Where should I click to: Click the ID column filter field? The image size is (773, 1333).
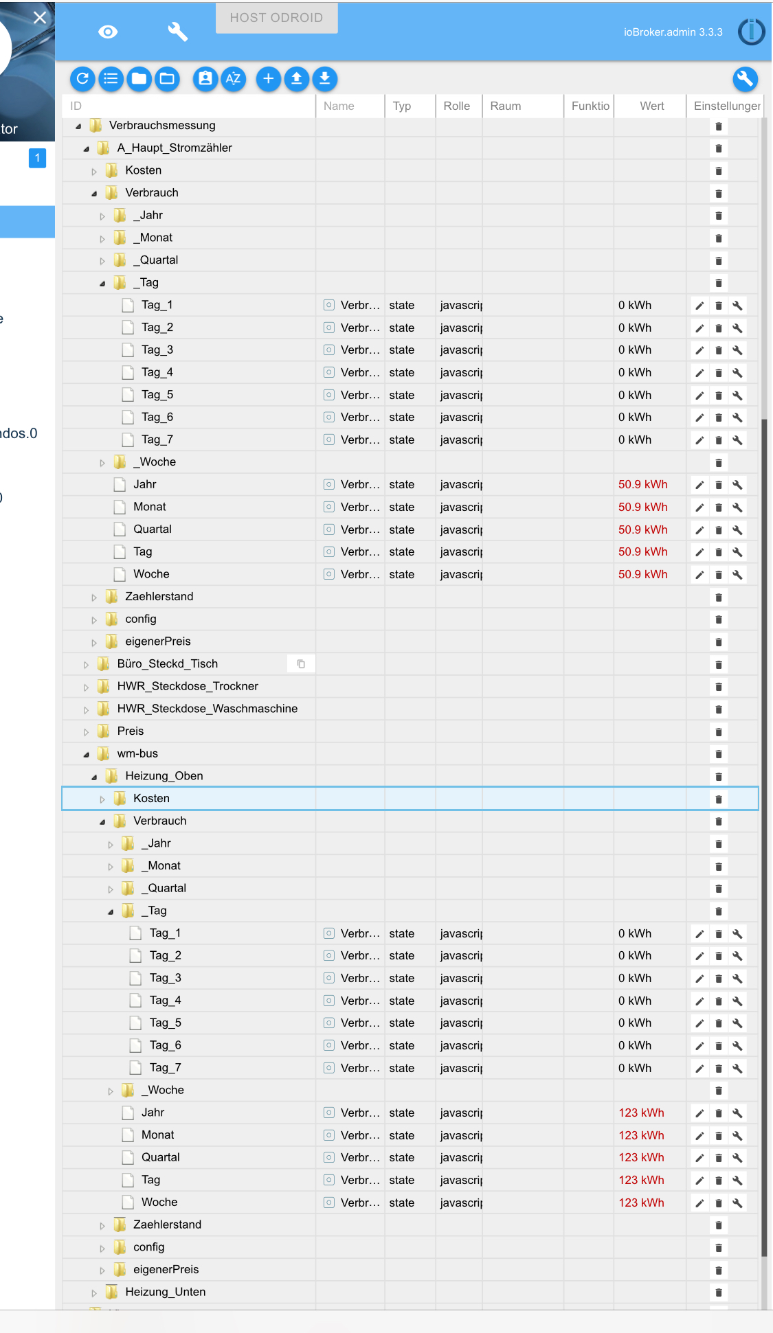(x=189, y=106)
